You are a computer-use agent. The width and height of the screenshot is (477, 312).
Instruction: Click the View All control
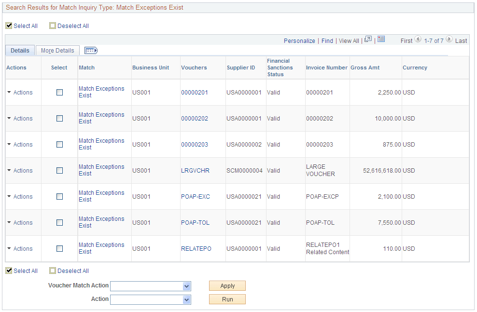[x=349, y=41]
